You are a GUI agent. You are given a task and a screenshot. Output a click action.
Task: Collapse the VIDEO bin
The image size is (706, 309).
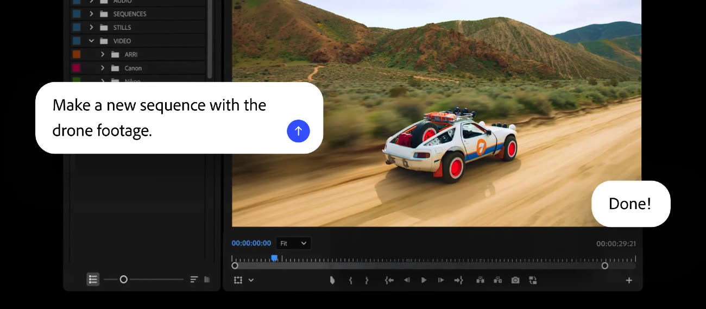pyautogui.click(x=91, y=41)
